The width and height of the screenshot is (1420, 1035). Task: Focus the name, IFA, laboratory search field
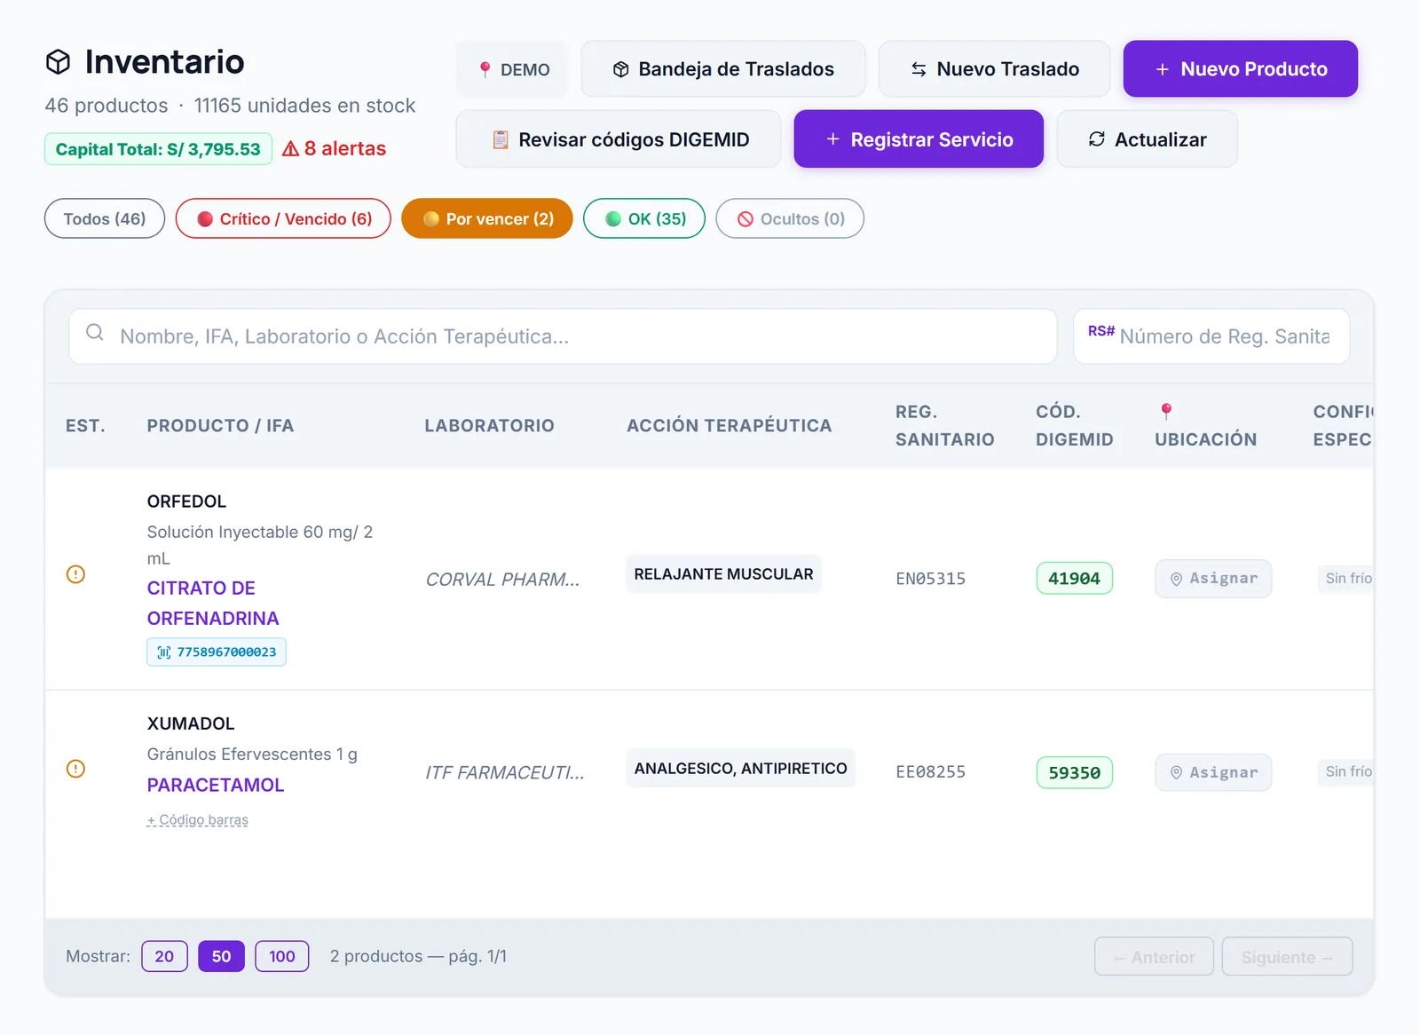pyautogui.click(x=563, y=336)
